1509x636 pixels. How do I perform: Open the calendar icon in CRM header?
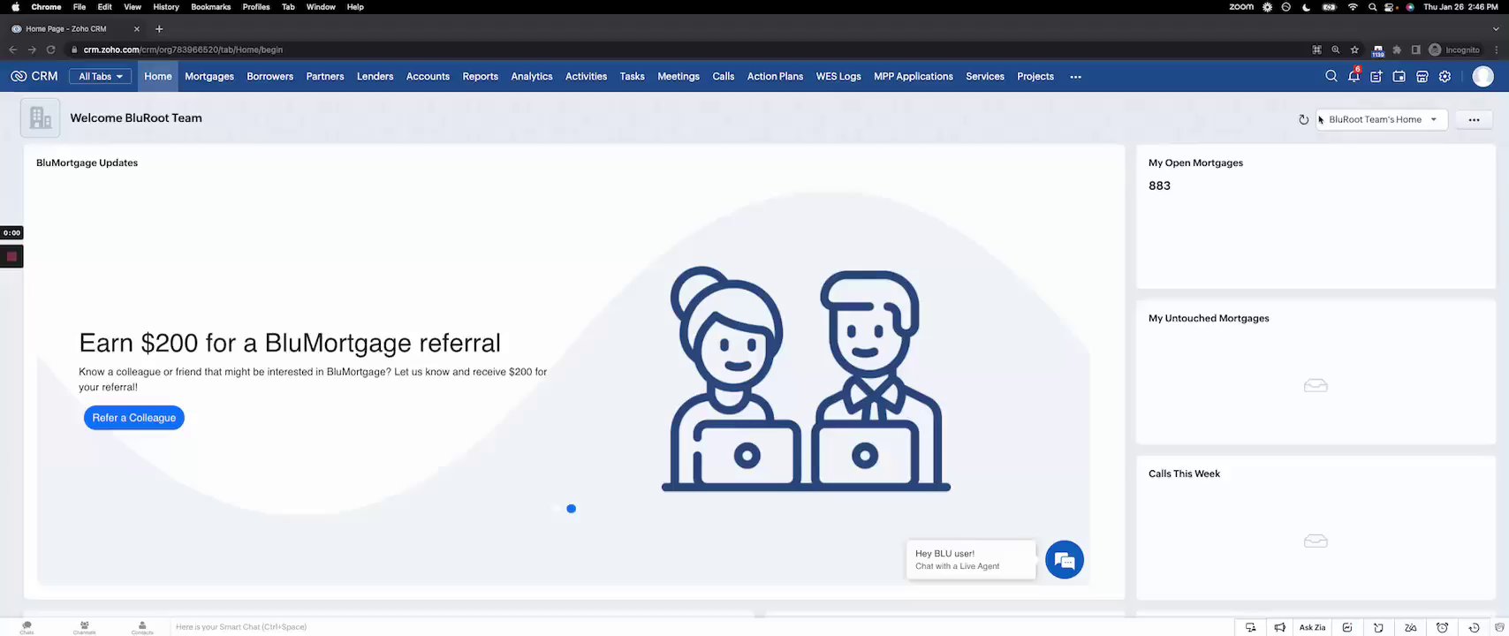pyautogui.click(x=1399, y=77)
